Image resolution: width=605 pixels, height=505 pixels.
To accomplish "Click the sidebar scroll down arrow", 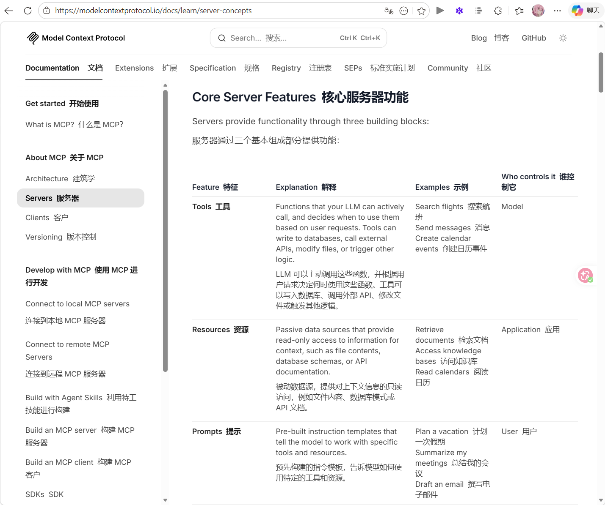I will [165, 500].
